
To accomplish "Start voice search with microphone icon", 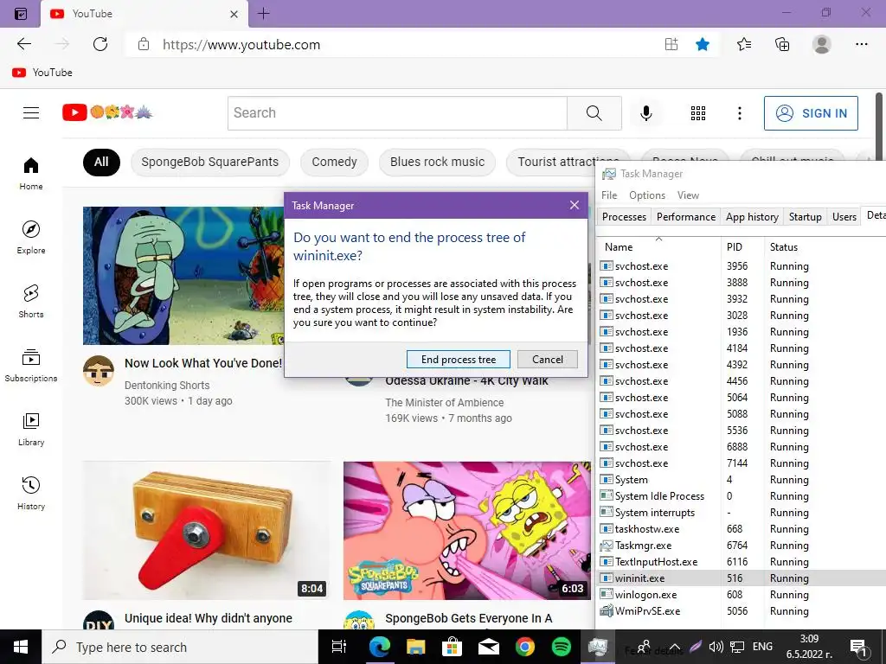I will click(645, 113).
